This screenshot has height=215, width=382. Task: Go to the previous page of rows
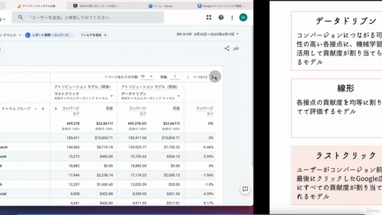click(x=188, y=77)
